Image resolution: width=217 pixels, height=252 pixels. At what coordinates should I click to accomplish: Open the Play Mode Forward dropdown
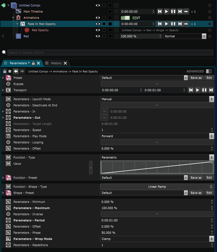pos(157,136)
